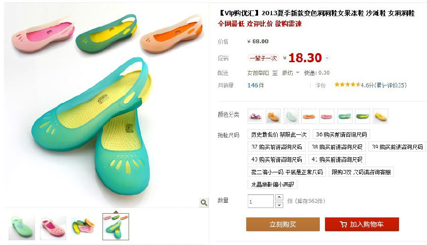The image size is (427, 245).
Task: Click the 加入购物车 add to cart button
Action: pyautogui.click(x=362, y=224)
